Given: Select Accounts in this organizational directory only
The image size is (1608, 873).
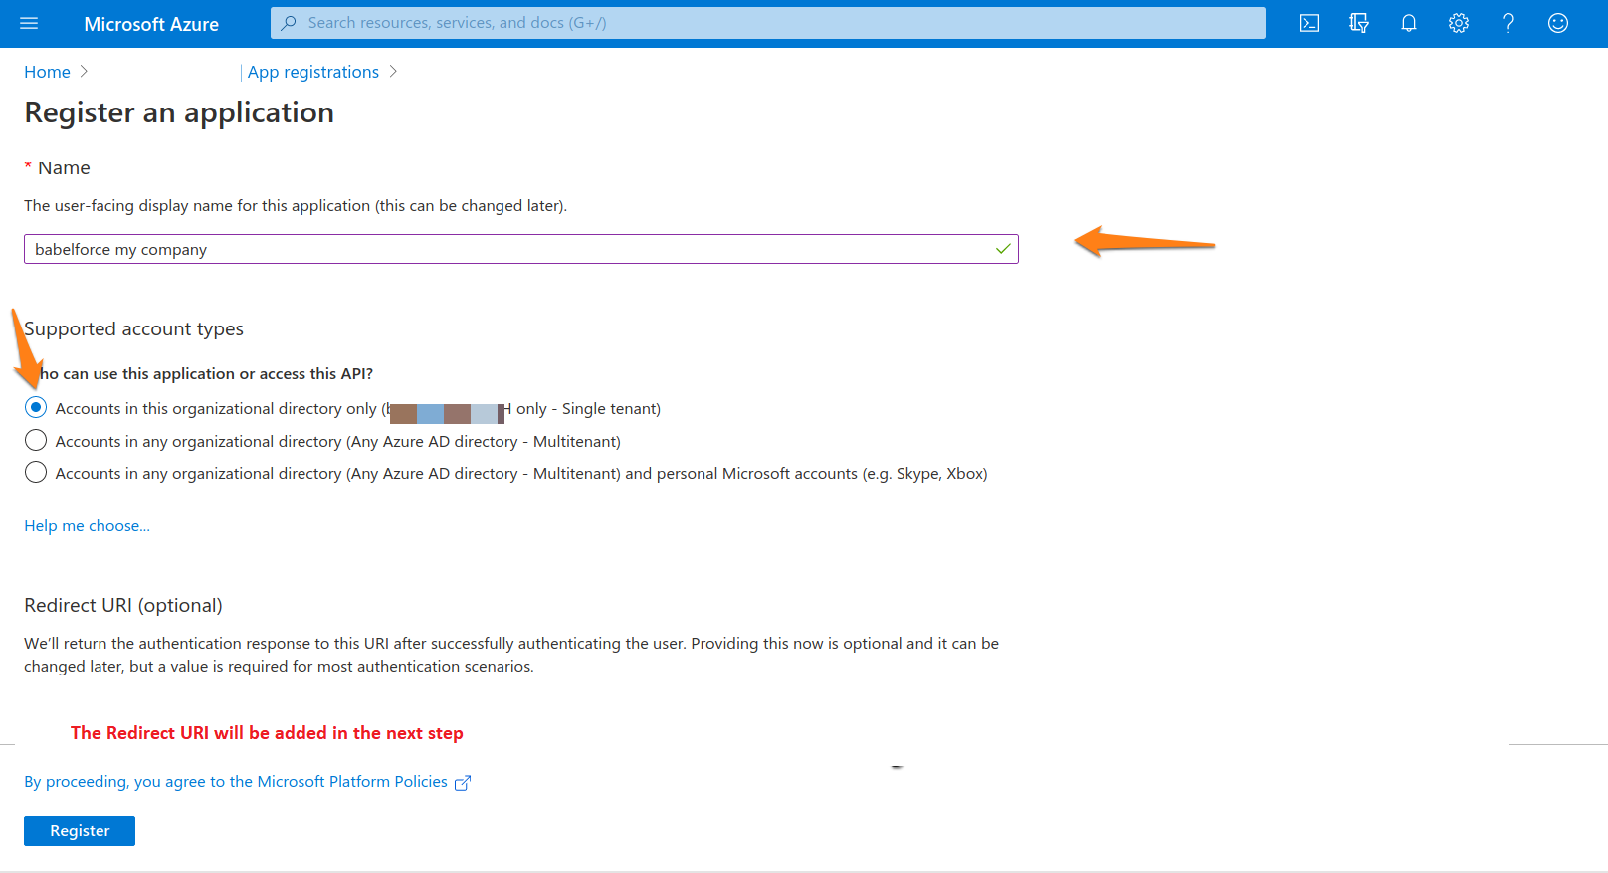Looking at the screenshot, I should coord(36,407).
